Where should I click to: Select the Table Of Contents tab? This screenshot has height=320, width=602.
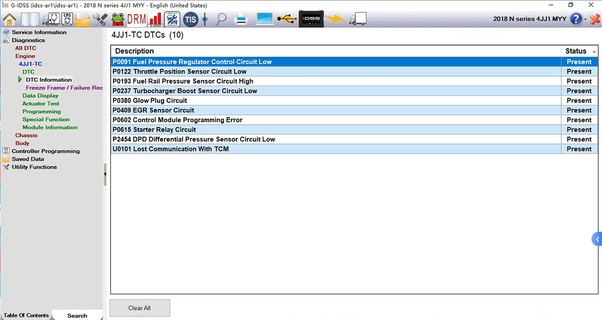(x=26, y=315)
